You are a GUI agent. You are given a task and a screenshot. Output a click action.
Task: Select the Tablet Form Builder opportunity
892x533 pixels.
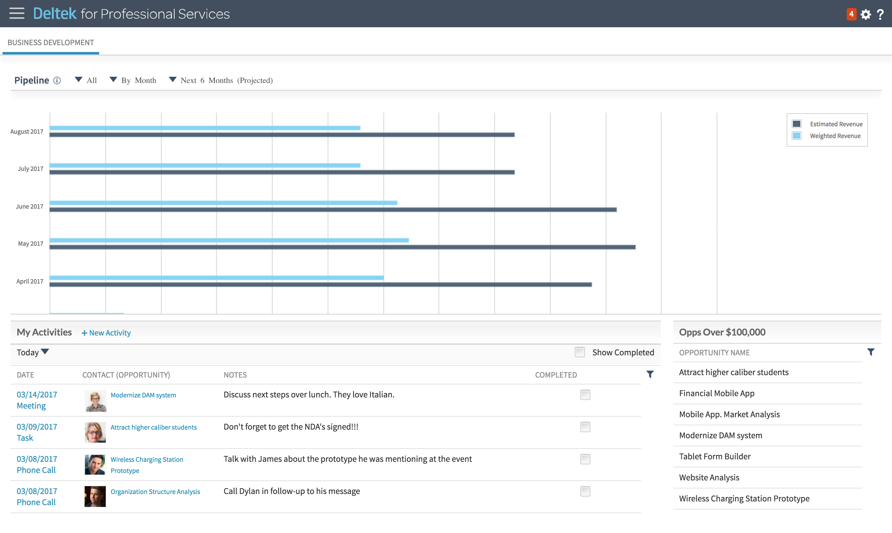pos(715,456)
